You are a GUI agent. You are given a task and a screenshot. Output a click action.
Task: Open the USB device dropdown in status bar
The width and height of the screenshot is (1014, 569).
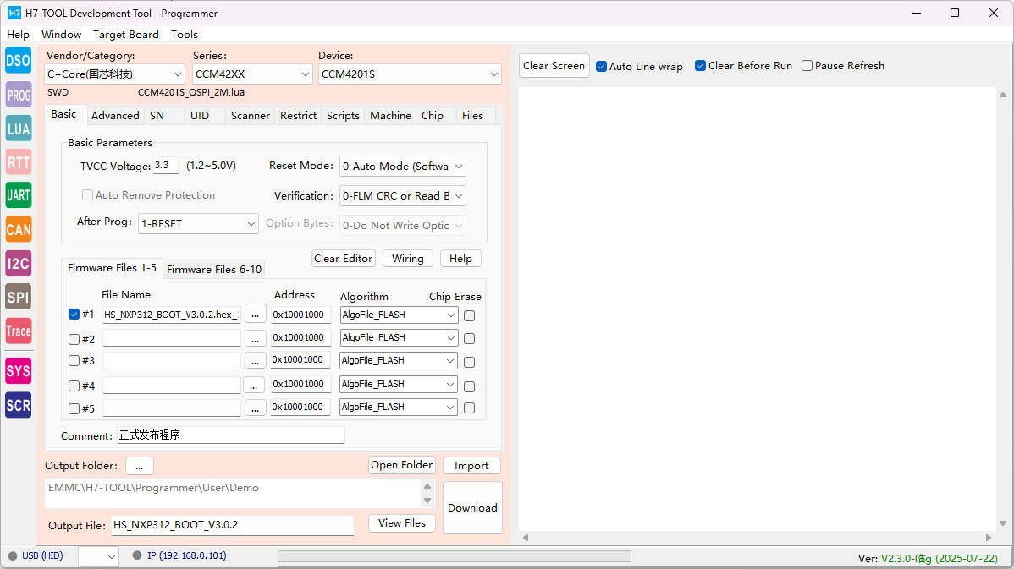98,556
